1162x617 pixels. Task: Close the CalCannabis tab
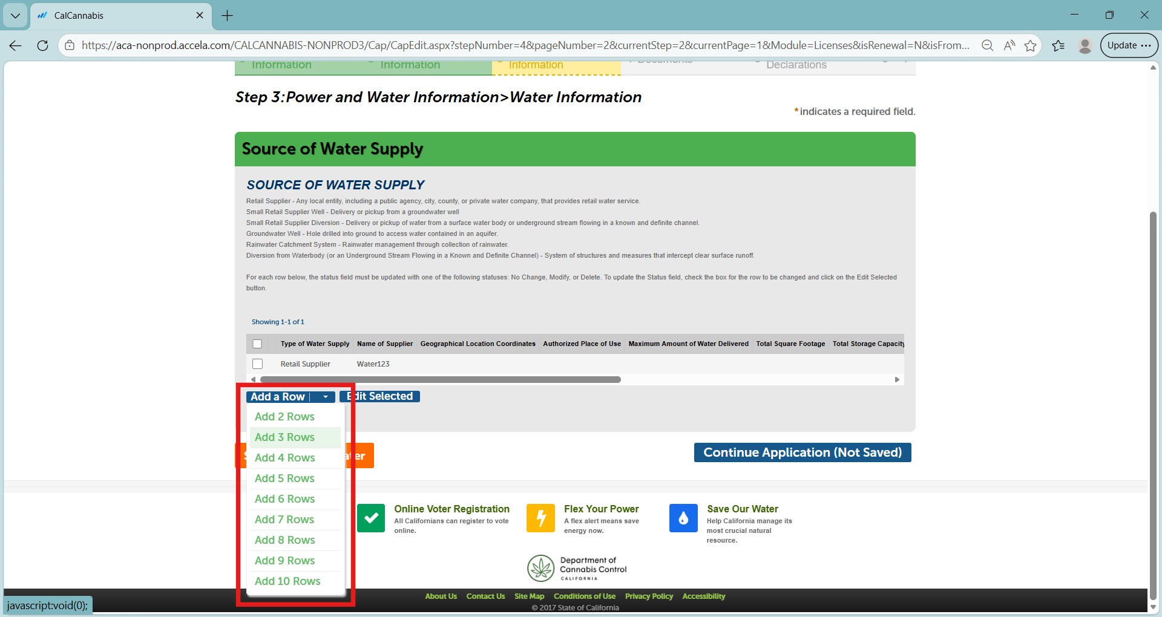(200, 15)
